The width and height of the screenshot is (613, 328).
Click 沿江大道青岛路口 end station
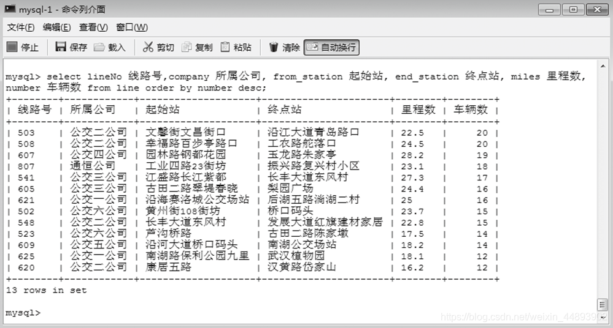pyautogui.click(x=314, y=132)
